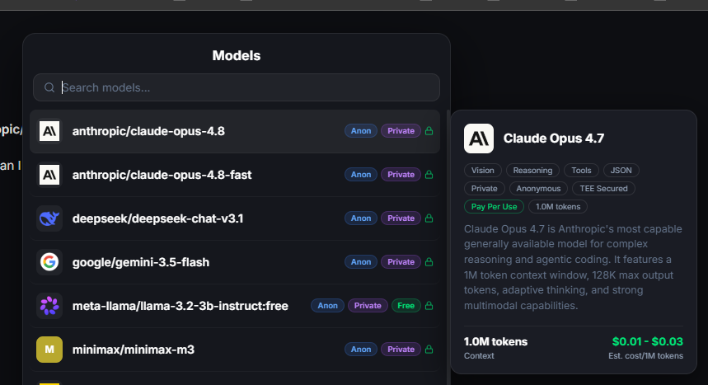Focus the Search models input field
The image size is (708, 385).
237,87
